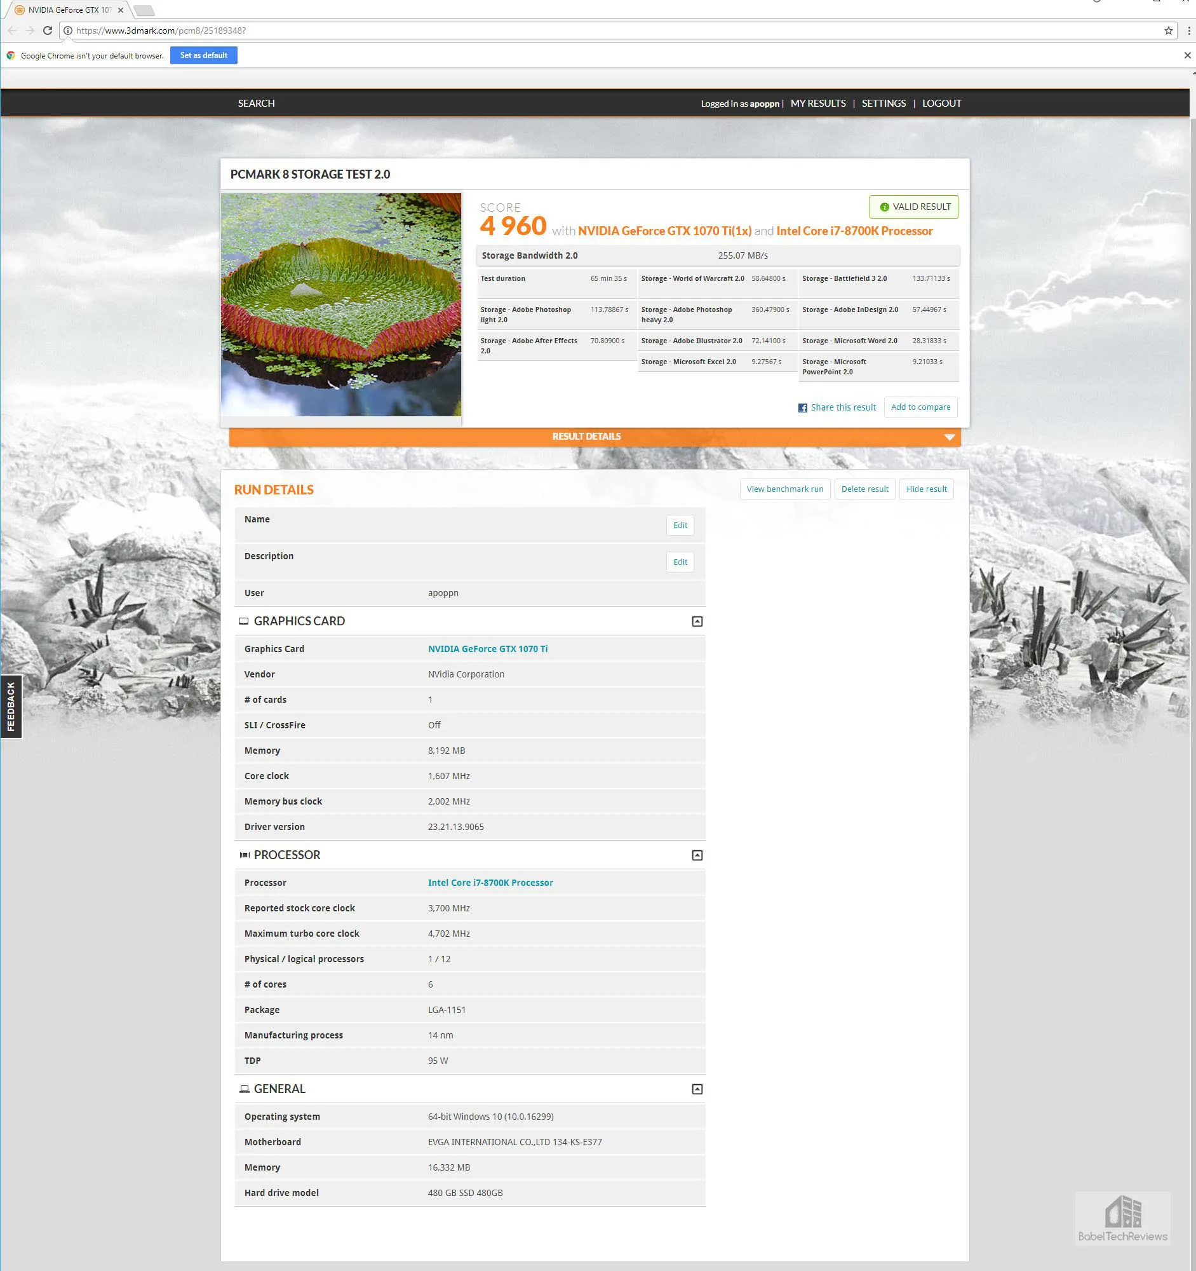The height and width of the screenshot is (1271, 1196).
Task: Go back with the browser back arrow
Action: tap(12, 30)
